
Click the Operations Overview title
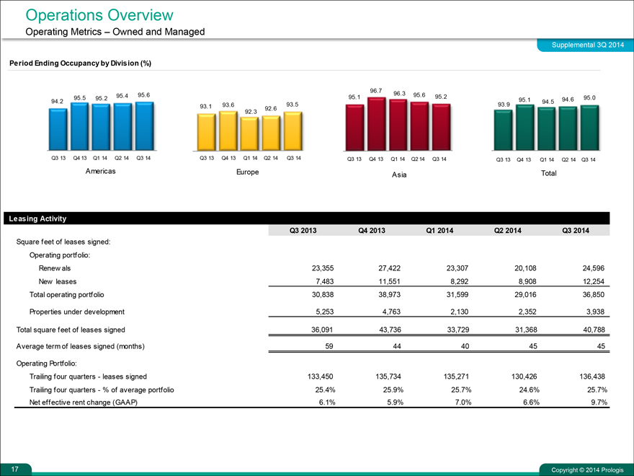[x=99, y=14]
